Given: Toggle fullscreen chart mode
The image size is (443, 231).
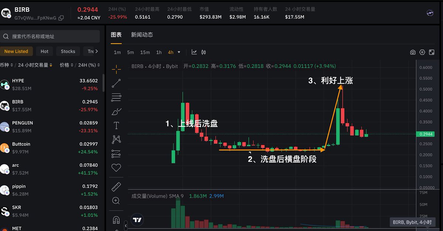Looking at the screenshot, I should click(x=432, y=52).
